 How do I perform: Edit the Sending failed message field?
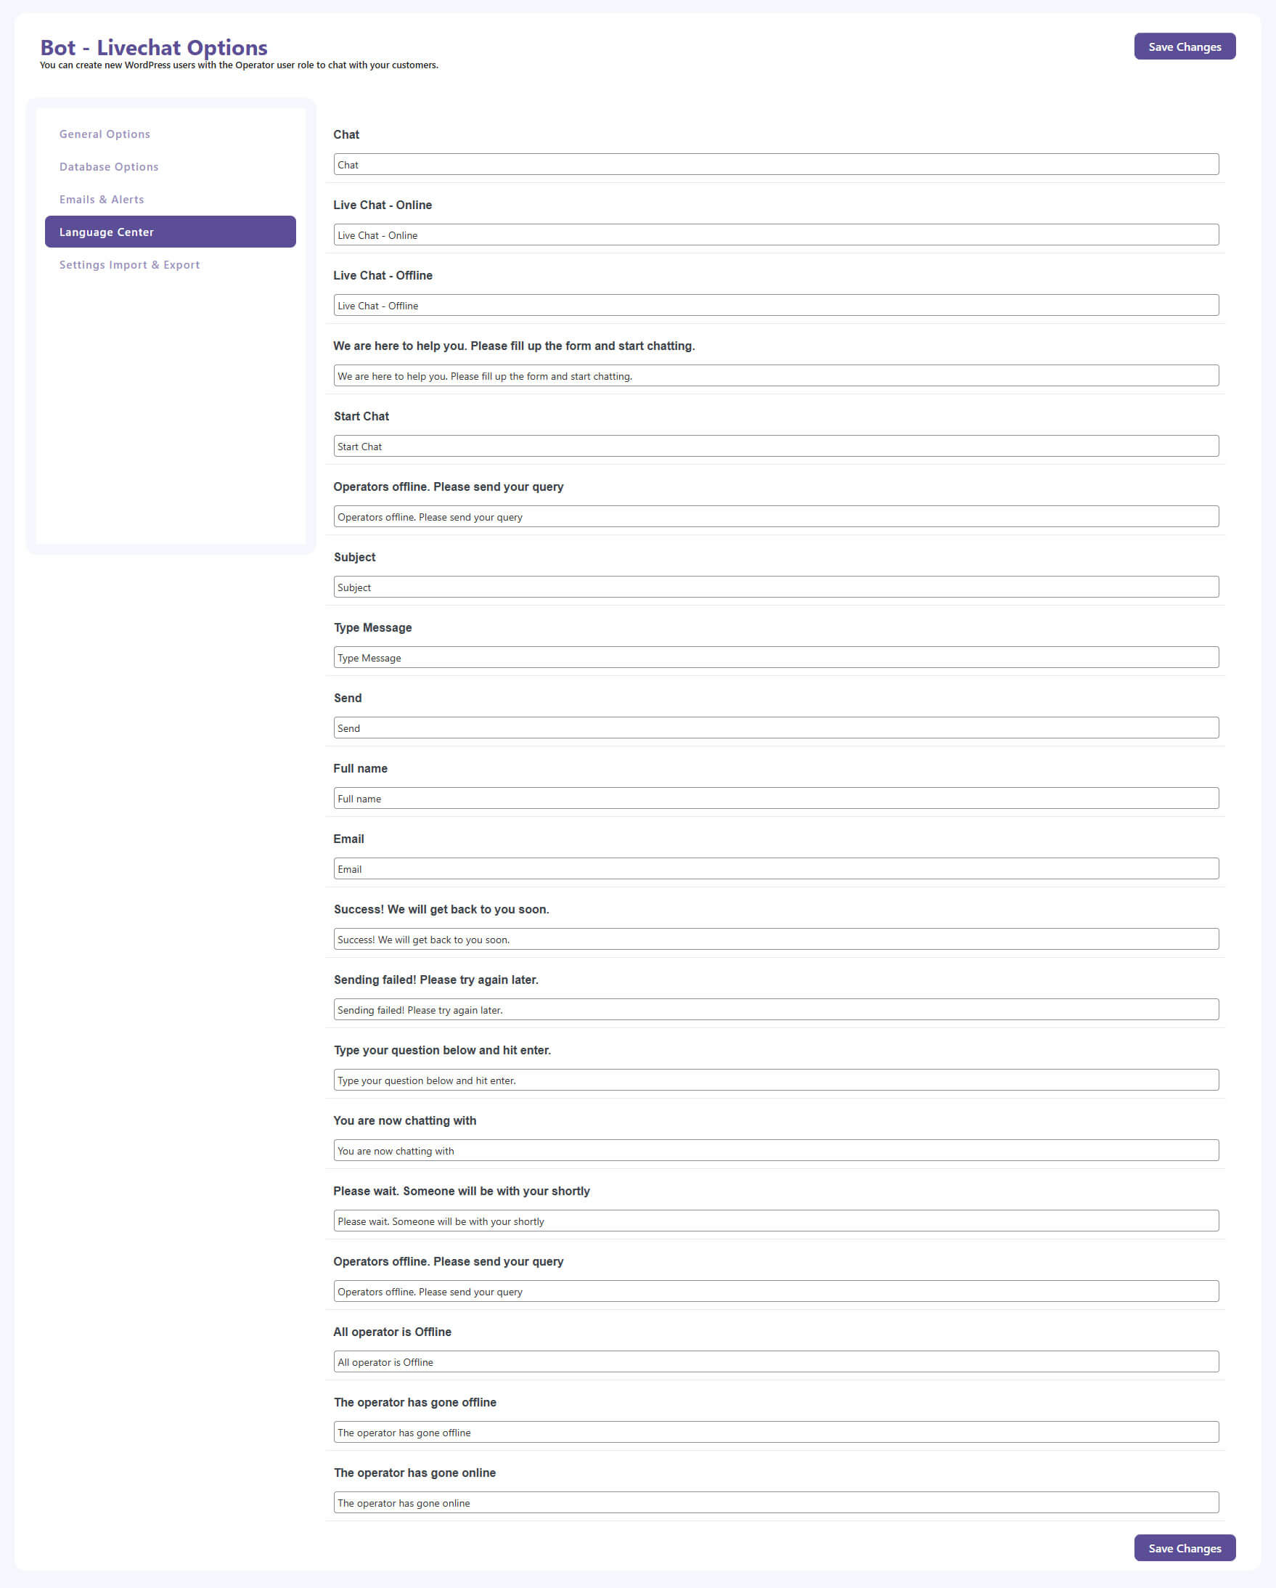coord(776,1009)
